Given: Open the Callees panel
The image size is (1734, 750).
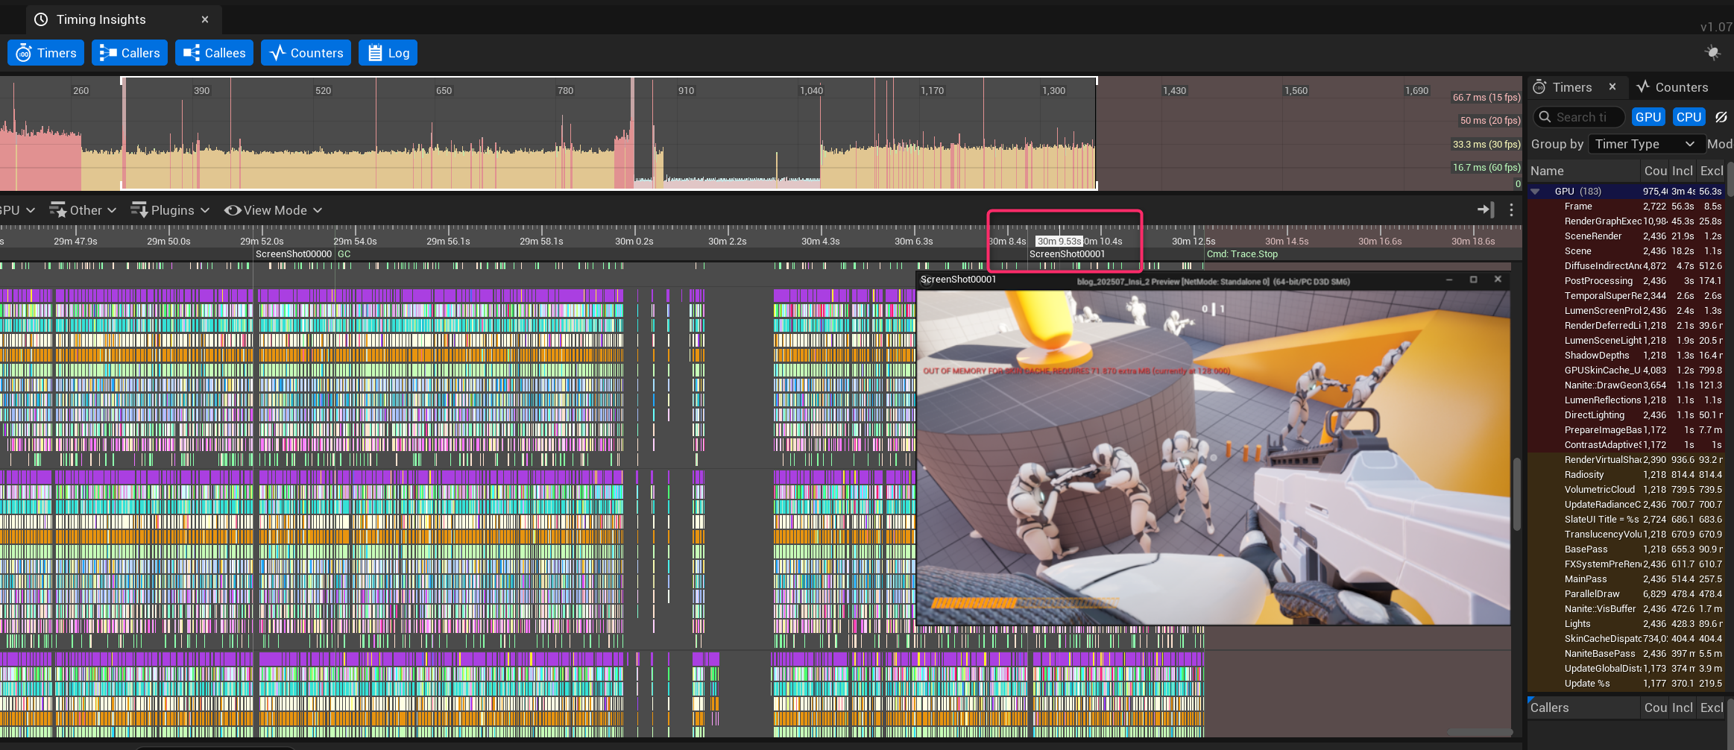Looking at the screenshot, I should [x=214, y=53].
